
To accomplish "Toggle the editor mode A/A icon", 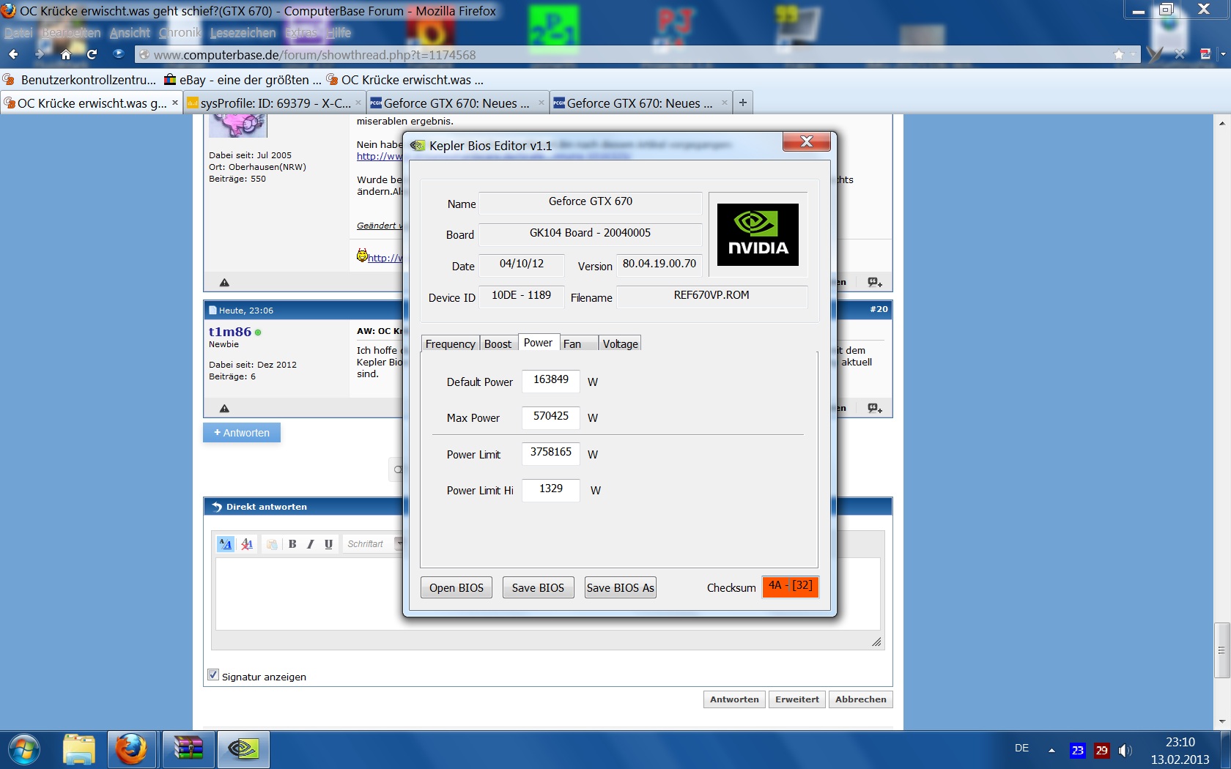I will click(226, 544).
